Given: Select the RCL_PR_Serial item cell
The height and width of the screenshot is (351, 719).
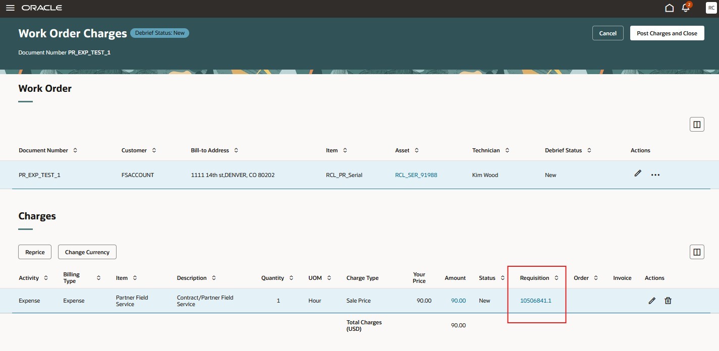Looking at the screenshot, I should 344,175.
